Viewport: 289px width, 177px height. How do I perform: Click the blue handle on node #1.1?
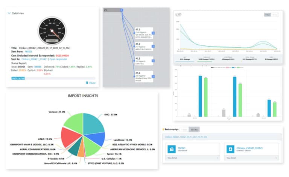tap(153, 33)
